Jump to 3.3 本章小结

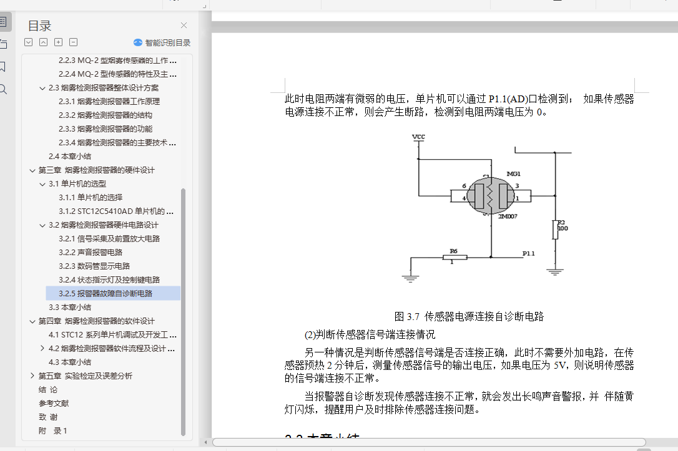pos(70,308)
